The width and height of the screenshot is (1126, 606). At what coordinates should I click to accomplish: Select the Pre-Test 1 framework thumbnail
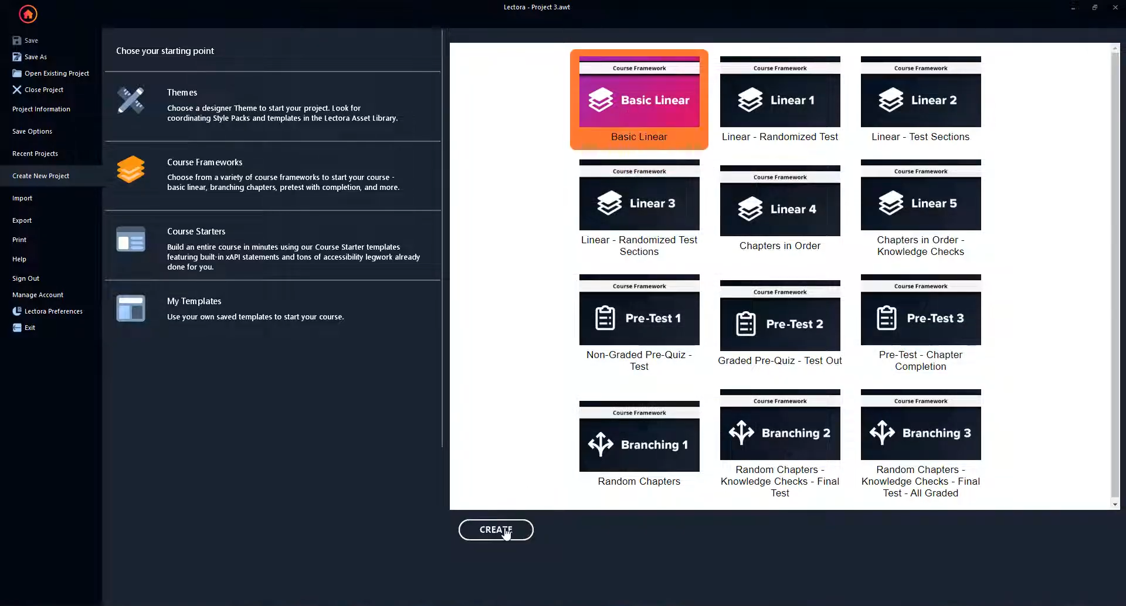pos(639,310)
